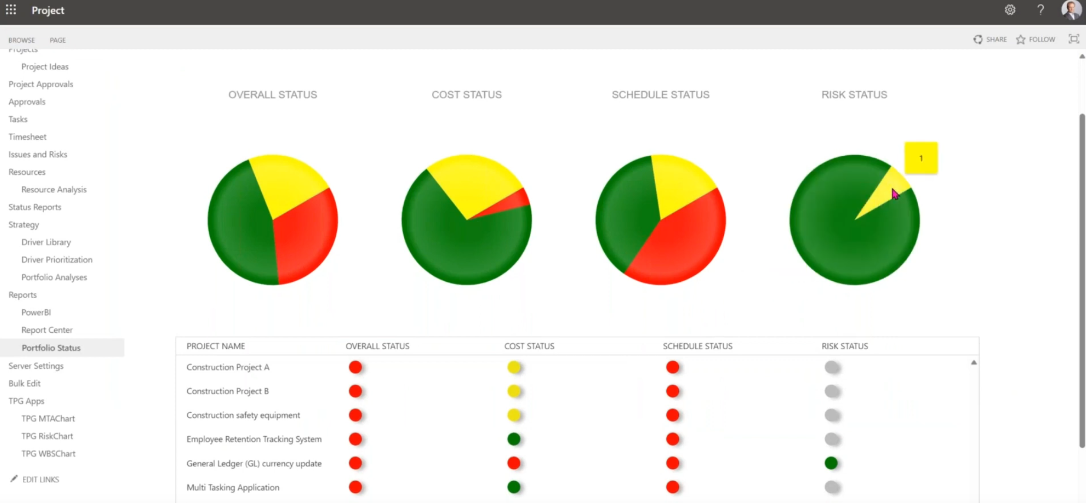Open the settings gear icon
The height and width of the screenshot is (503, 1086).
(1010, 10)
